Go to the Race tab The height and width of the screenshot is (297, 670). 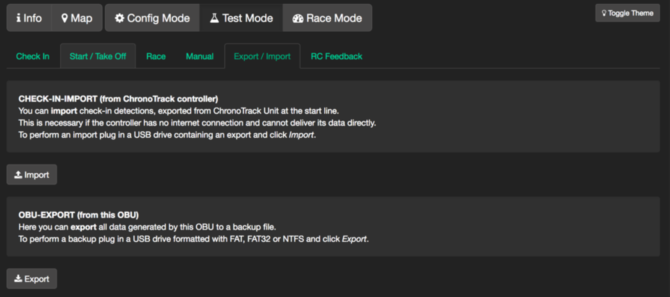click(x=156, y=56)
